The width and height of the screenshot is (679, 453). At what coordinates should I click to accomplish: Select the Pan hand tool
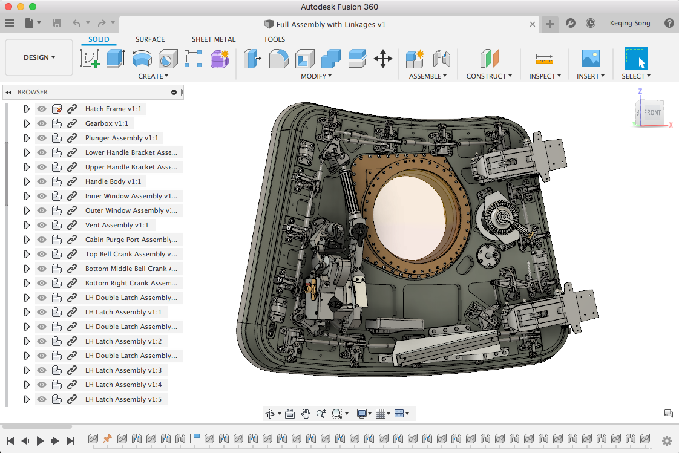coord(306,414)
